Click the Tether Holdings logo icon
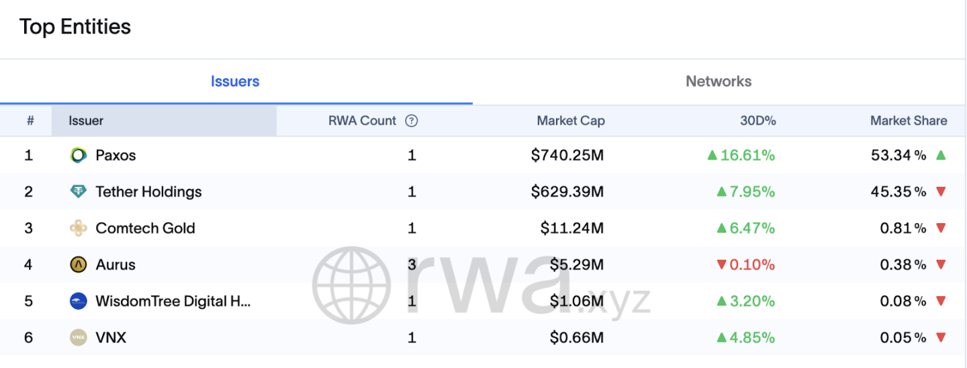 pyautogui.click(x=79, y=192)
